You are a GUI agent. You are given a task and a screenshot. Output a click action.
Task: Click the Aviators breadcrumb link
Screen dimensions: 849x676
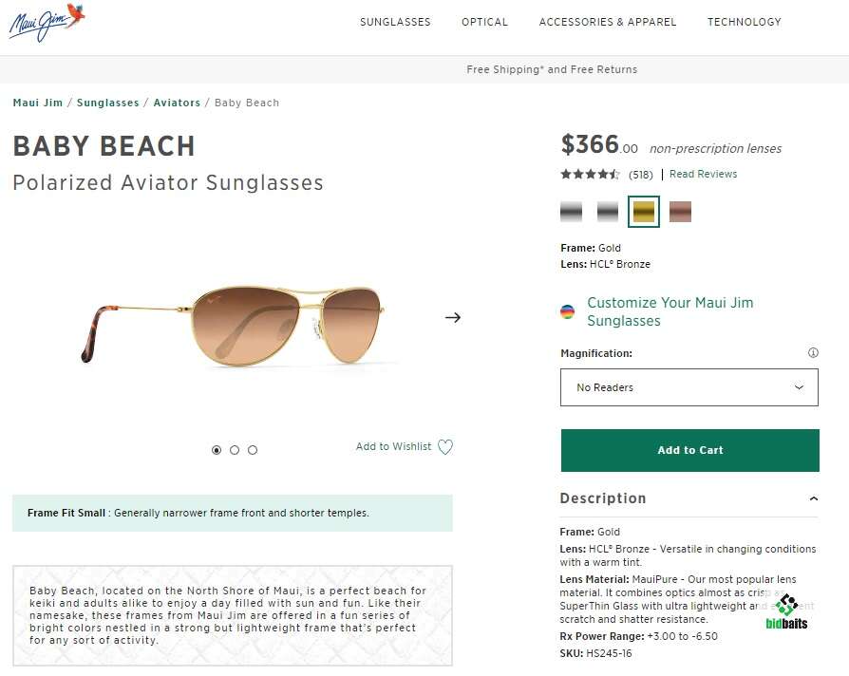click(x=177, y=103)
